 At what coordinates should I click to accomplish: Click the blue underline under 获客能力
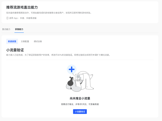[19, 33]
